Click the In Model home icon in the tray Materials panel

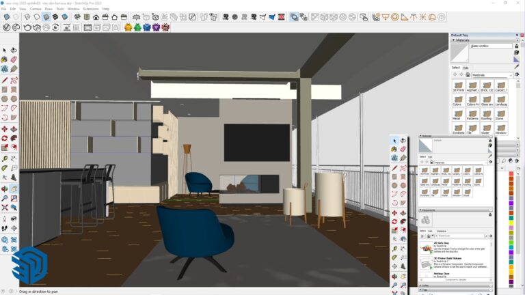468,74
